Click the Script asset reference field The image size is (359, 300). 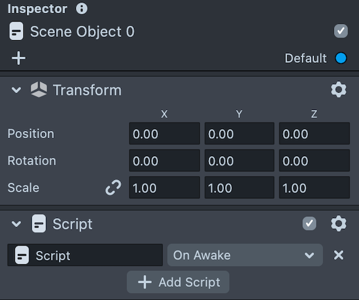click(x=85, y=255)
